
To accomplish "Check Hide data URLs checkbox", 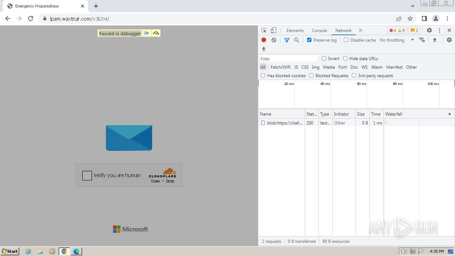I will [345, 58].
